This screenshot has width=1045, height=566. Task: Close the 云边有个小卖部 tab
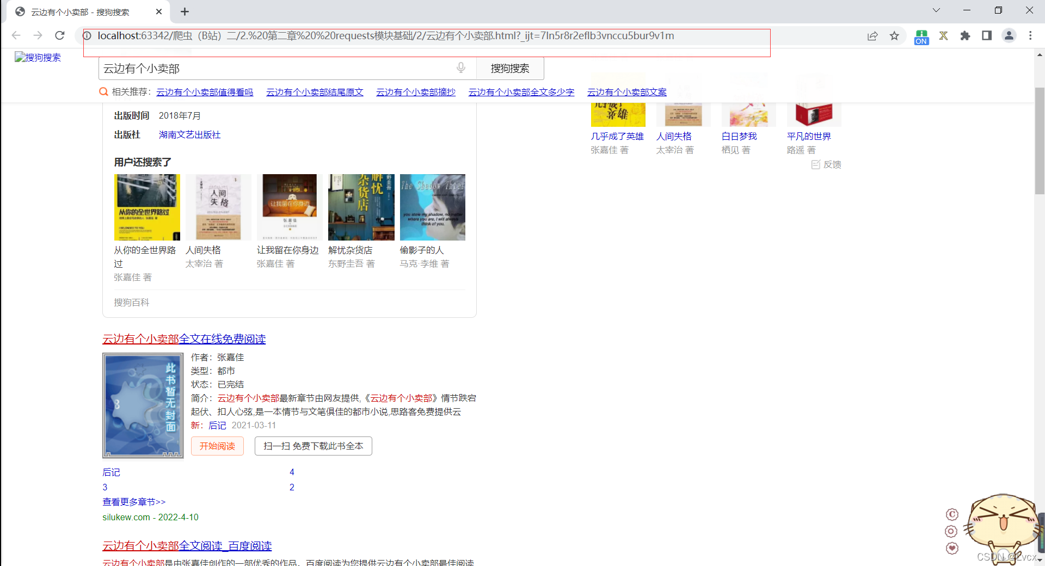159,11
